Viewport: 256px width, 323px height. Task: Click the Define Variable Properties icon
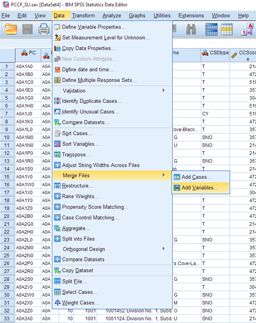tap(58, 27)
